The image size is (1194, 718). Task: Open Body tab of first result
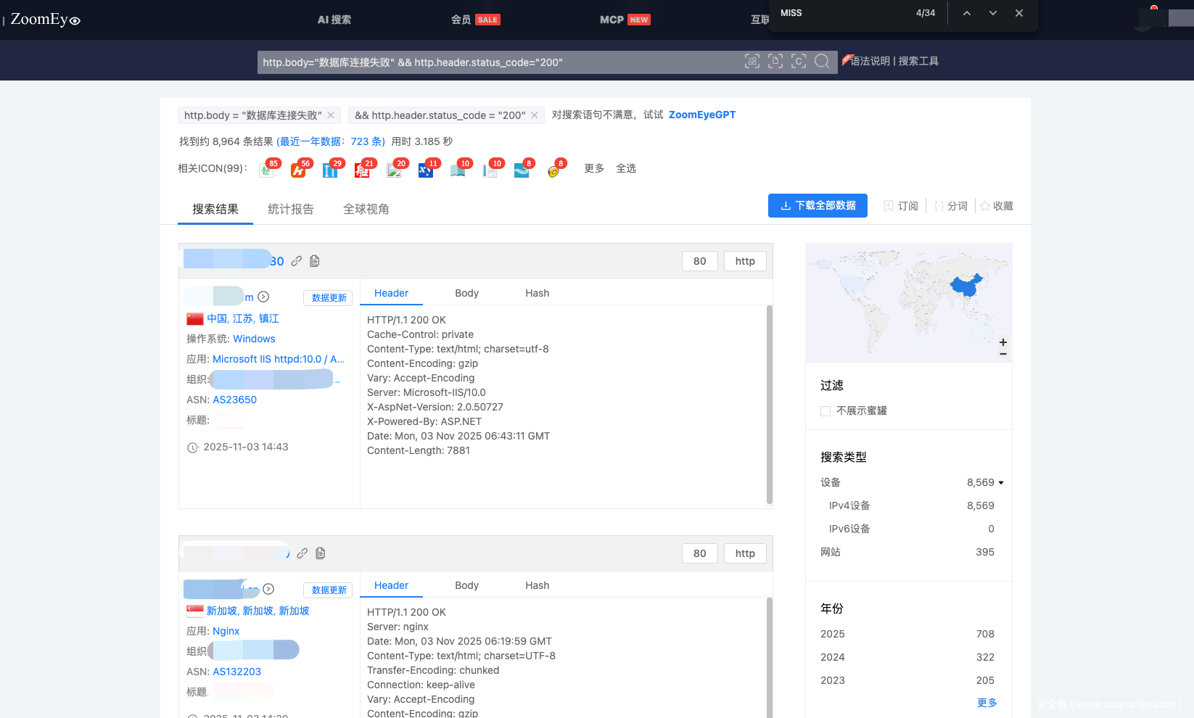(466, 293)
